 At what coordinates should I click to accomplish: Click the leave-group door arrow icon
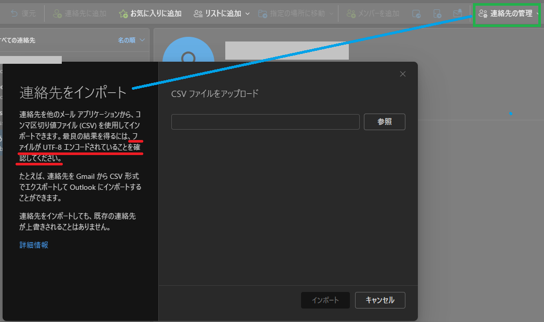tap(437, 13)
